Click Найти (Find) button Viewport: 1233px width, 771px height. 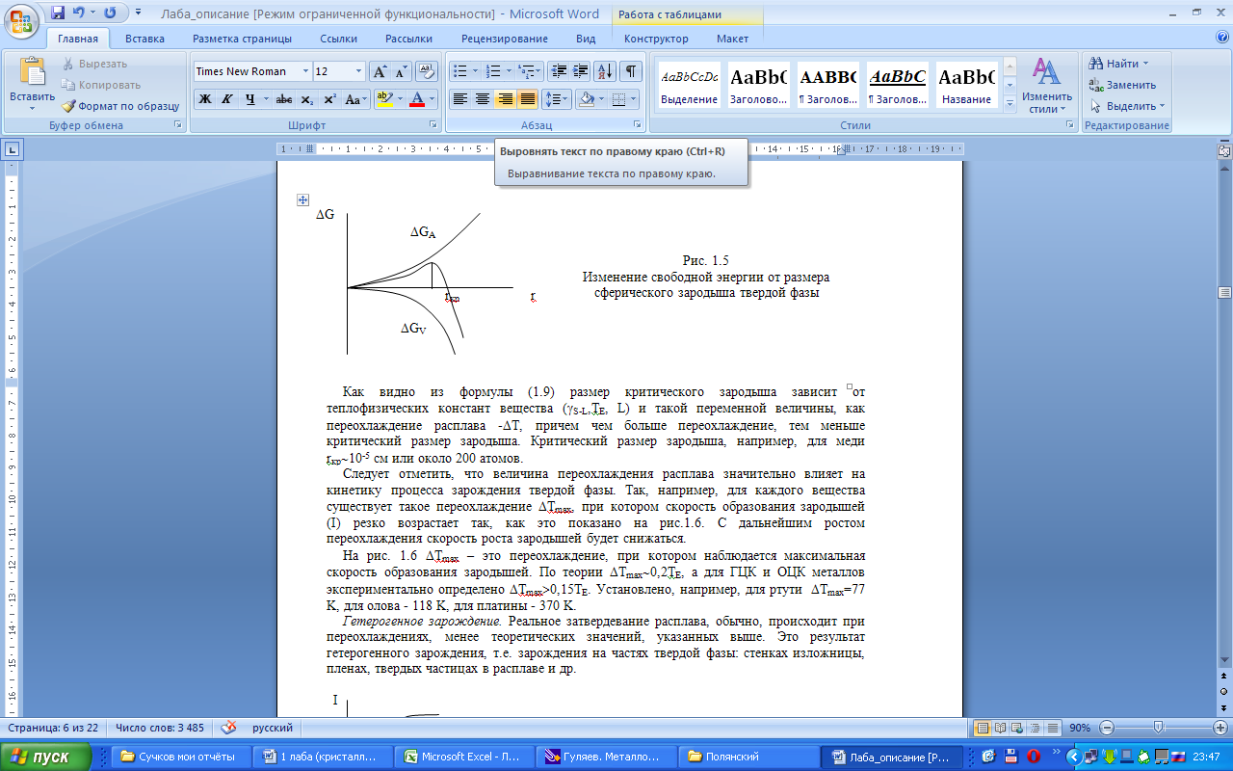coord(1119,64)
